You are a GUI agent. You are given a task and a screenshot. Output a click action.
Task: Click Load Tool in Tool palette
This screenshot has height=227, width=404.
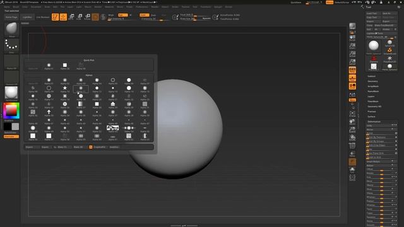click(373, 13)
